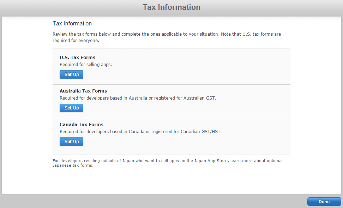This screenshot has height=208, width=343.
Task: Select the Australia Tax Forms heading
Action: [x=83, y=91]
